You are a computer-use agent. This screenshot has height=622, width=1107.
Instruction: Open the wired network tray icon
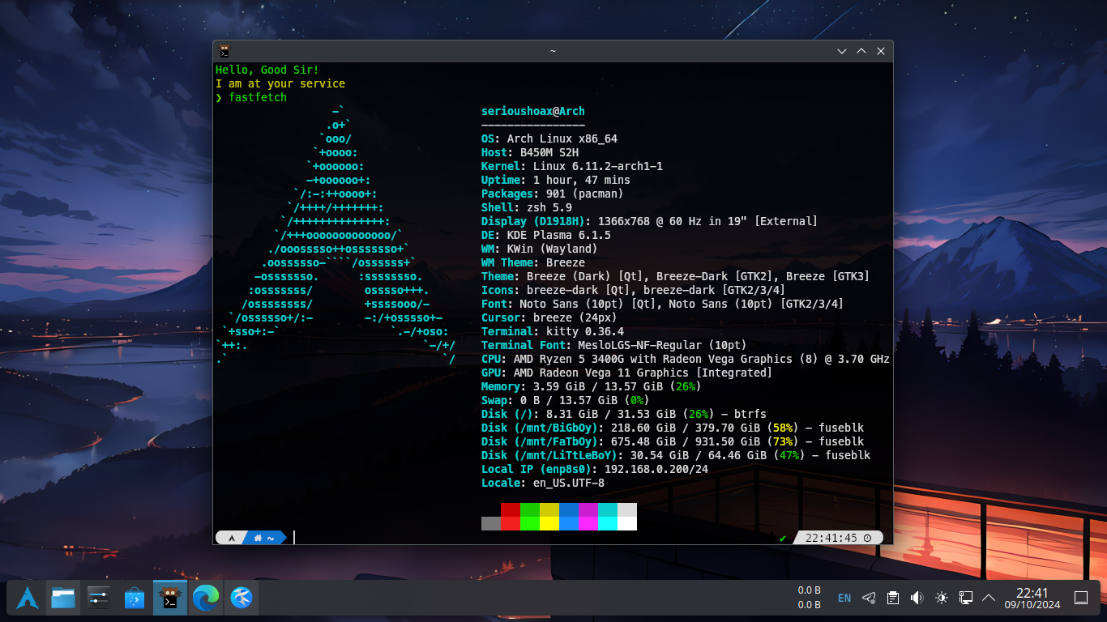click(x=965, y=599)
